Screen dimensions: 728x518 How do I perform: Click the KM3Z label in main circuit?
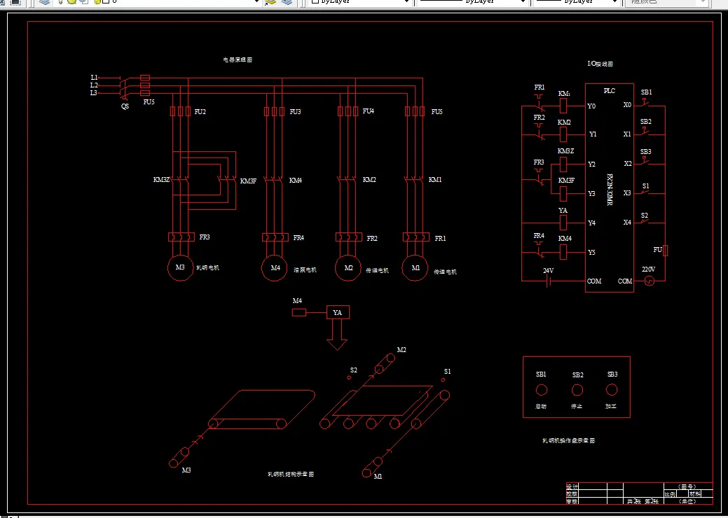tap(162, 179)
